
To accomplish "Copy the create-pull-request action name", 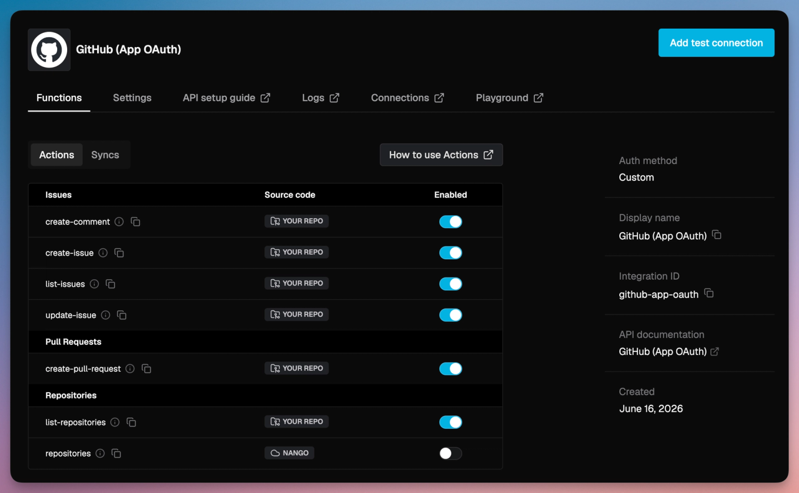I will point(146,368).
